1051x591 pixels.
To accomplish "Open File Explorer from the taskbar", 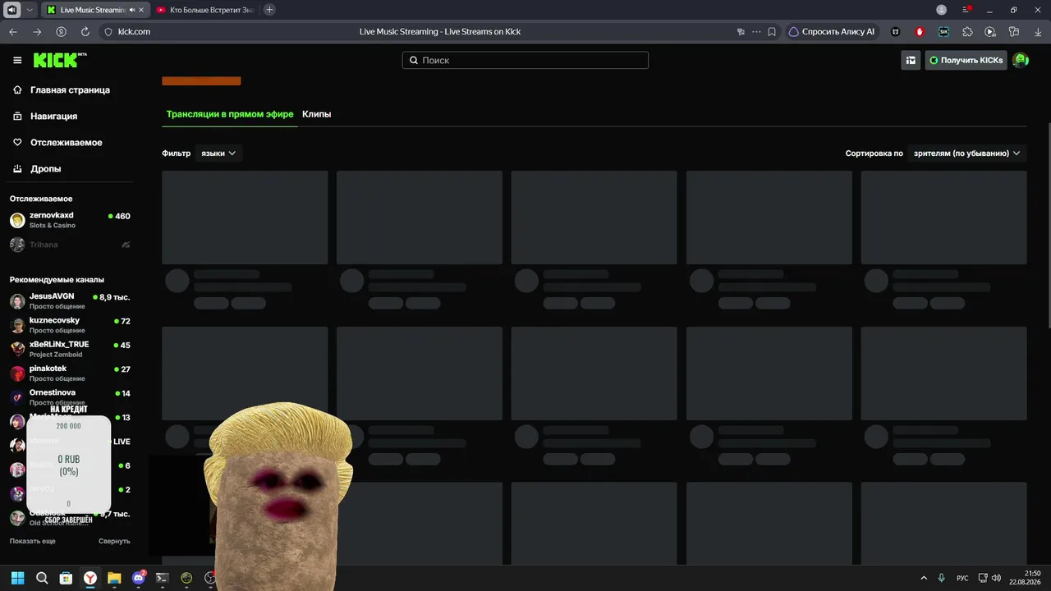I will 114,578.
